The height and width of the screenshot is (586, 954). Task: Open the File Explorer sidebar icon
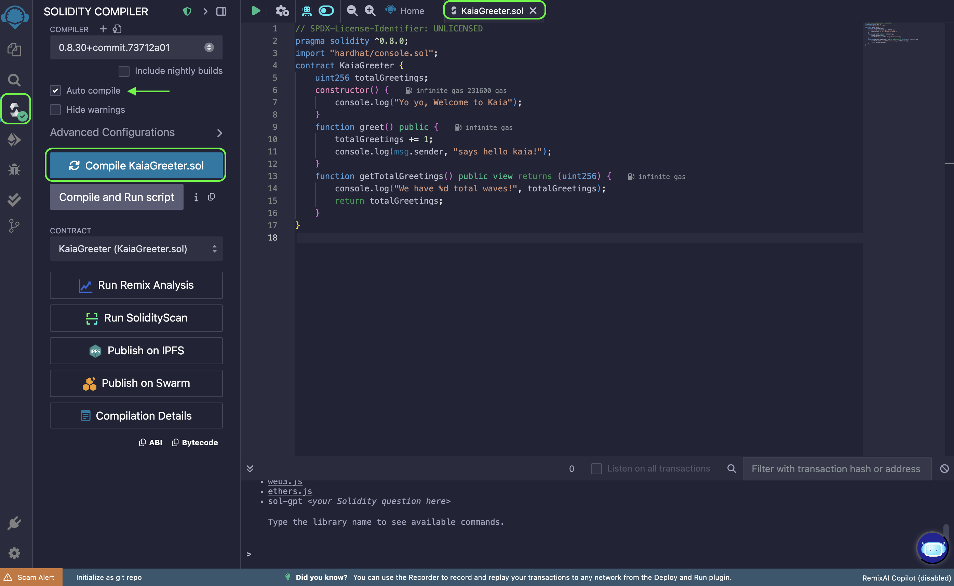(x=14, y=50)
